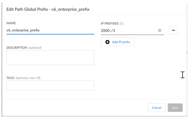Click the plus icon in Add IP prefix
This screenshot has width=190, height=118.
click(108, 42)
